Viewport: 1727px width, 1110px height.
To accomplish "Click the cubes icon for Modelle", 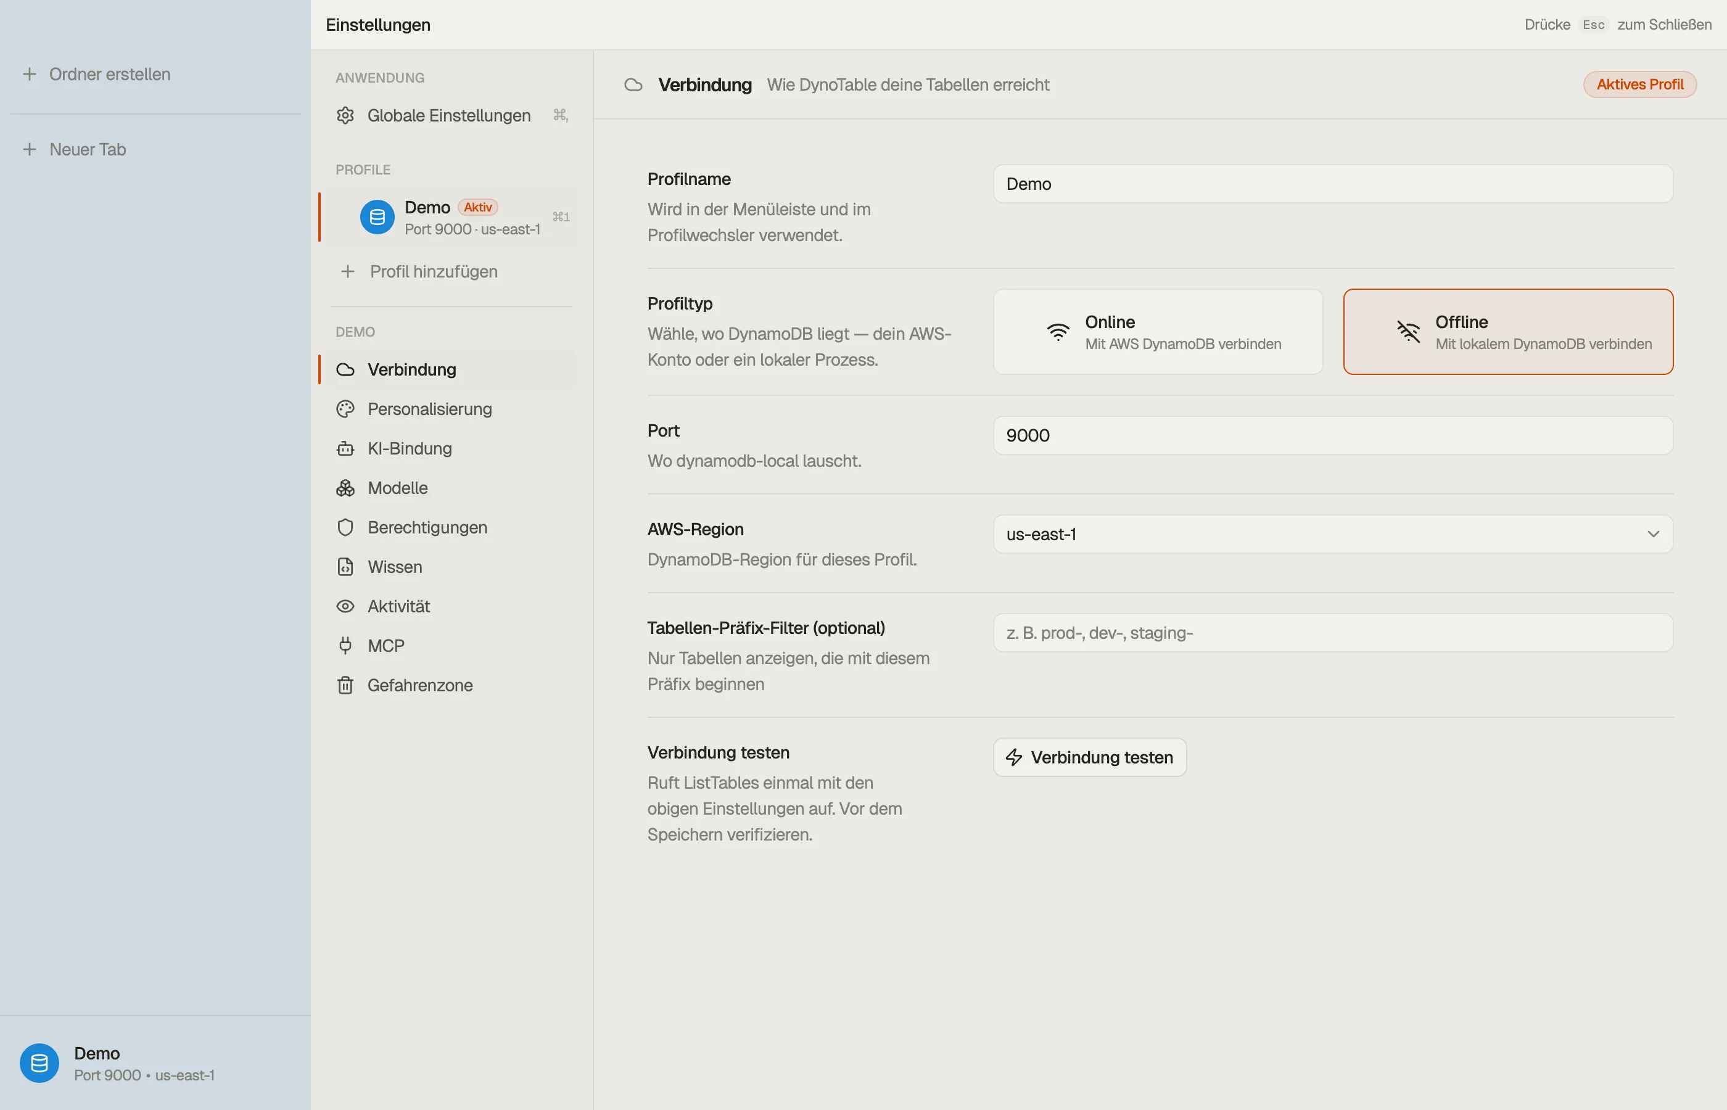I will click(x=345, y=488).
